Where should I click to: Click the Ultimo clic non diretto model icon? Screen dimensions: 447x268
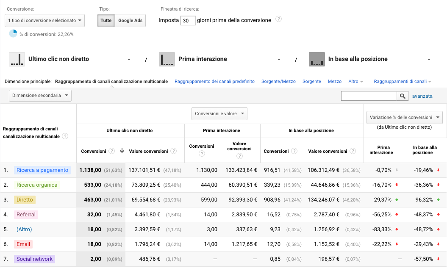(17, 59)
